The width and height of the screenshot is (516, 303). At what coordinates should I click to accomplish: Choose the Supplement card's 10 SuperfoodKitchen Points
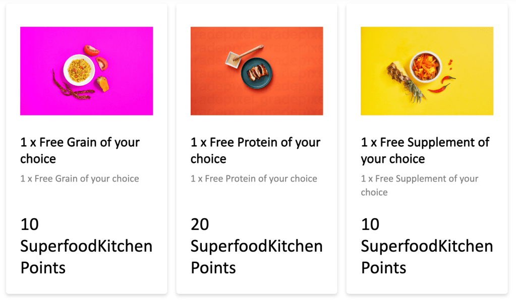click(427, 246)
